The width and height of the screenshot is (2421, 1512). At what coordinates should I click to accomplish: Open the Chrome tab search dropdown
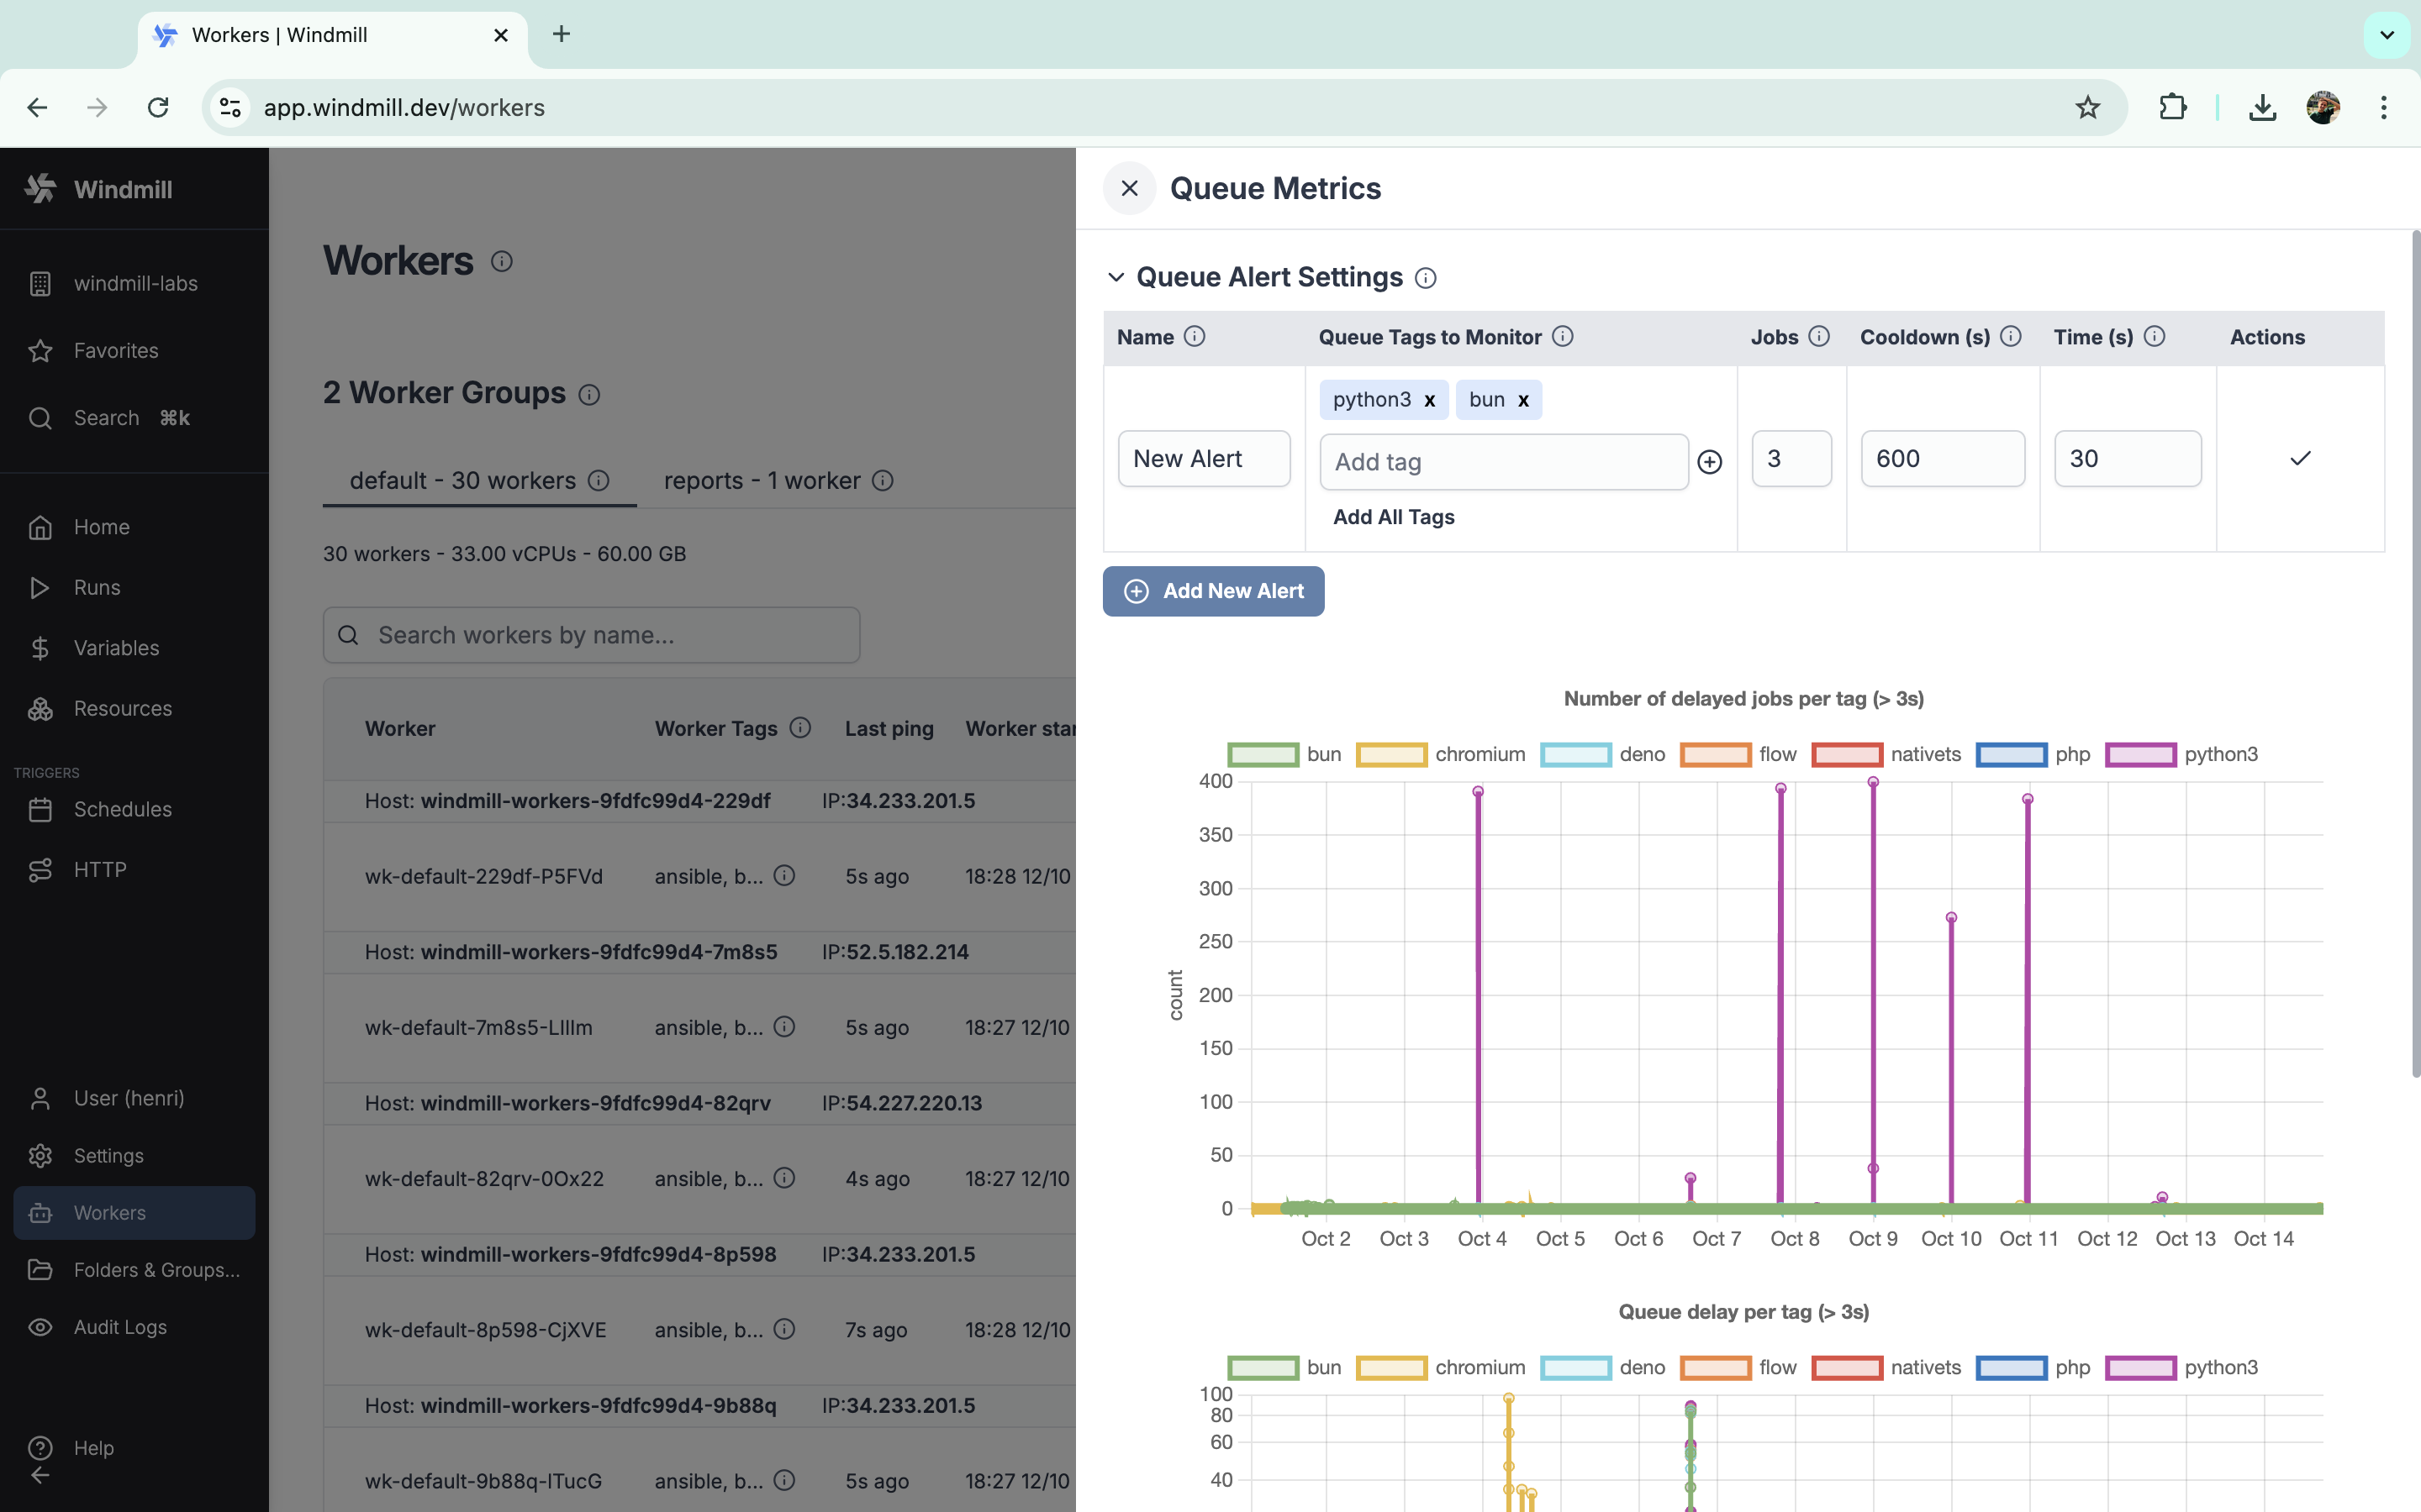pos(2386,35)
